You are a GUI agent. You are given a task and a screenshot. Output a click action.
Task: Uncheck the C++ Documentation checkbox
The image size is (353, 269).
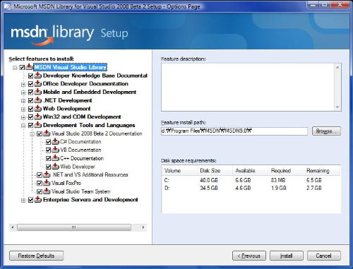(x=48, y=158)
